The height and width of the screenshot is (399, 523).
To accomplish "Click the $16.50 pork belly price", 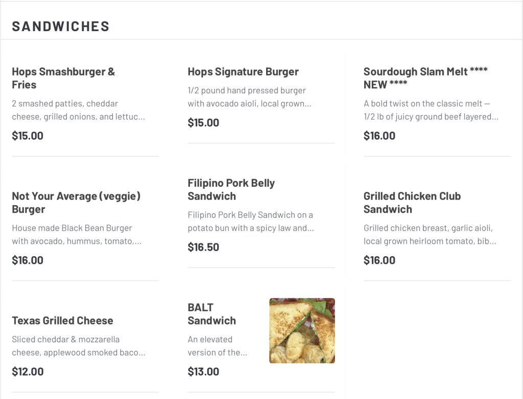I will point(203,247).
